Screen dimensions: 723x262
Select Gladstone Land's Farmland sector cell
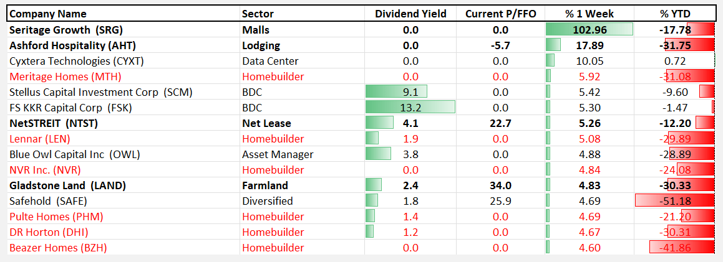click(x=265, y=185)
